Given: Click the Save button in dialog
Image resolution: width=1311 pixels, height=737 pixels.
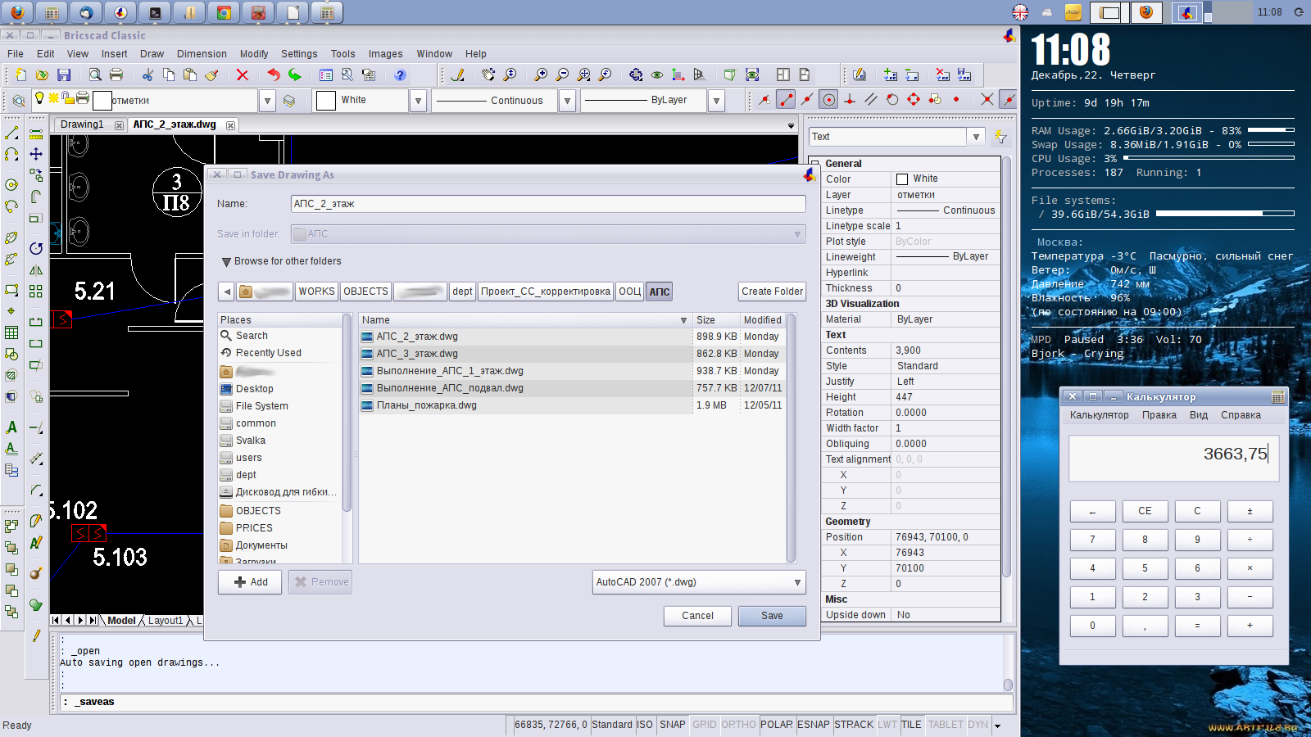Looking at the screenshot, I should tap(772, 616).
